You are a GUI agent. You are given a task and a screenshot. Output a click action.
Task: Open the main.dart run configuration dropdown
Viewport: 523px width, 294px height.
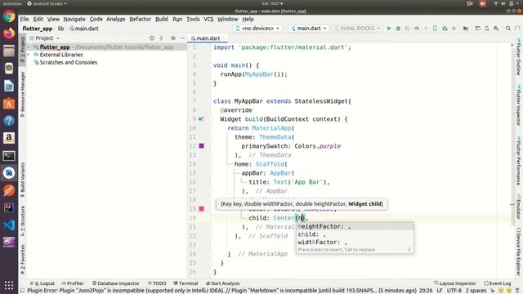pyautogui.click(x=309, y=29)
